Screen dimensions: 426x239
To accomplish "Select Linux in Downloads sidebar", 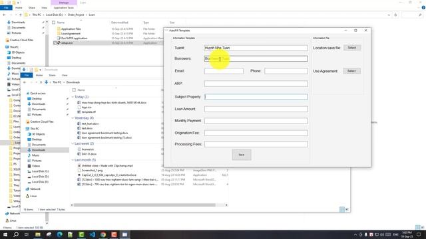I will [33, 197].
